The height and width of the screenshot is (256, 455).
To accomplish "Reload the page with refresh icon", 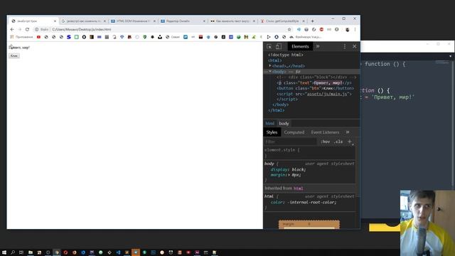I will coord(27,29).
